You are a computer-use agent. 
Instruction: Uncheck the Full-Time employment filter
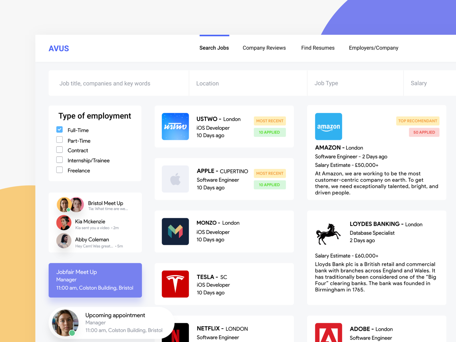pyautogui.click(x=59, y=129)
